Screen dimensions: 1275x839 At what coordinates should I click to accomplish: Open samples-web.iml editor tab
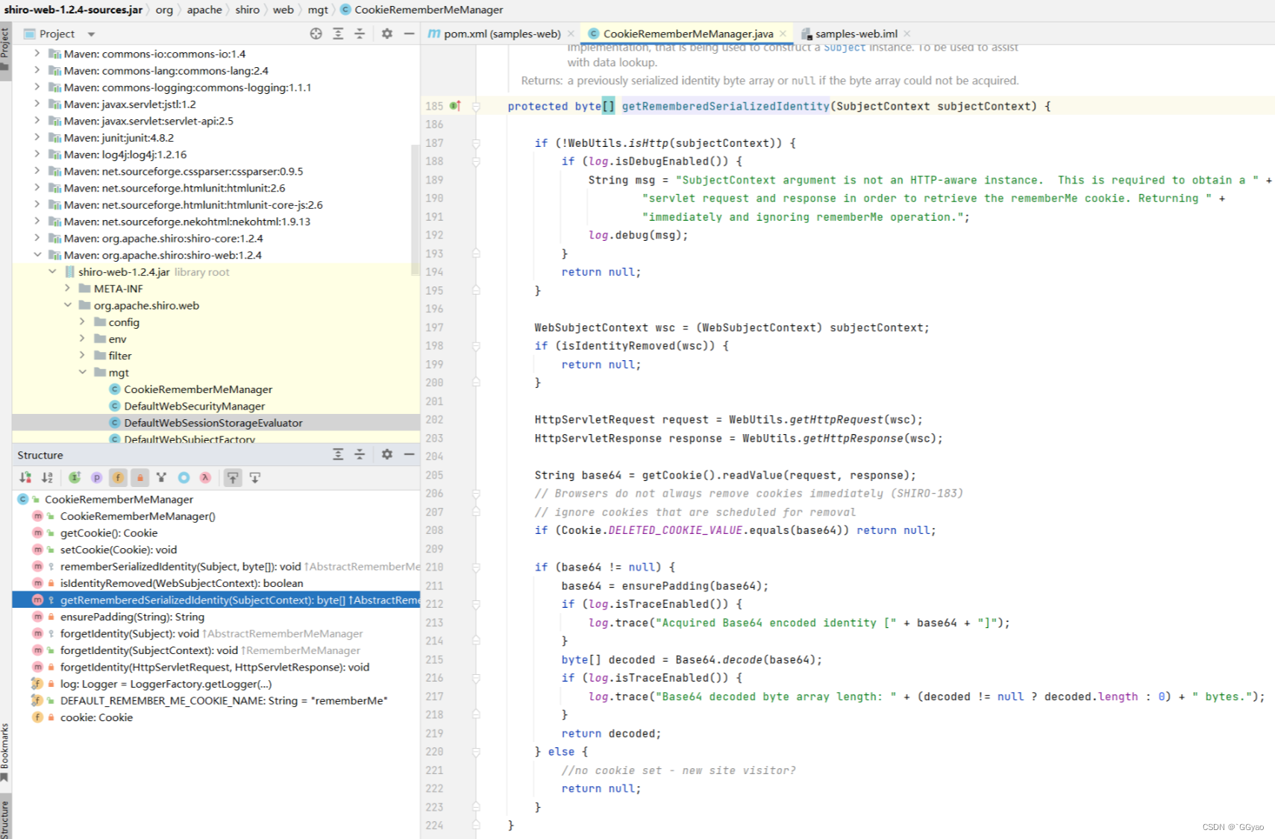click(856, 34)
